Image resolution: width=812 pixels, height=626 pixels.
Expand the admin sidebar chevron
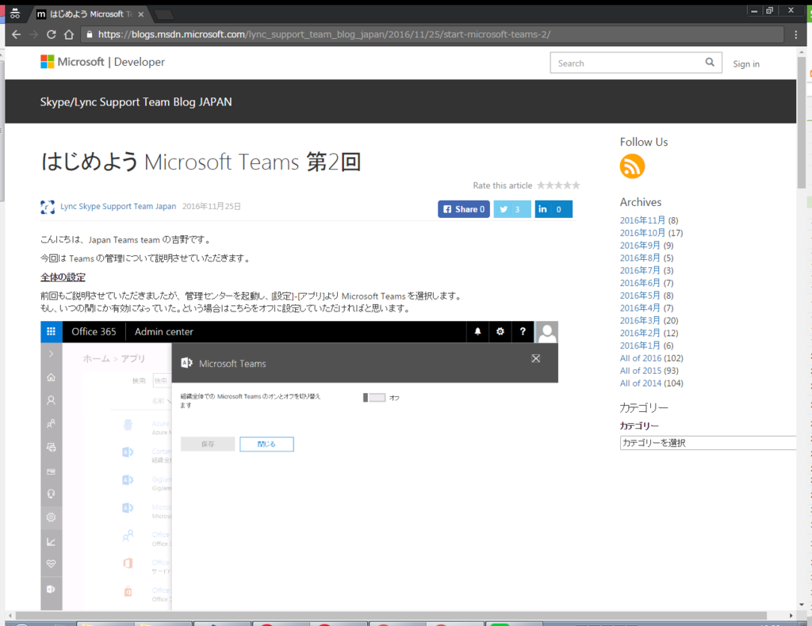tap(52, 354)
